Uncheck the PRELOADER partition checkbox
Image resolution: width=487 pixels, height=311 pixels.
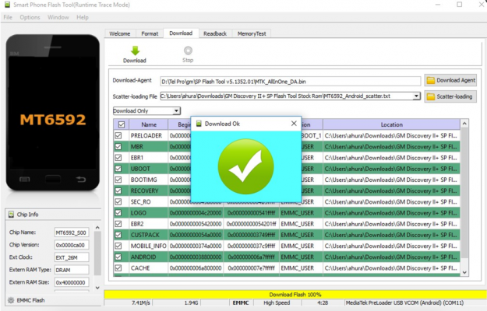tap(118, 135)
